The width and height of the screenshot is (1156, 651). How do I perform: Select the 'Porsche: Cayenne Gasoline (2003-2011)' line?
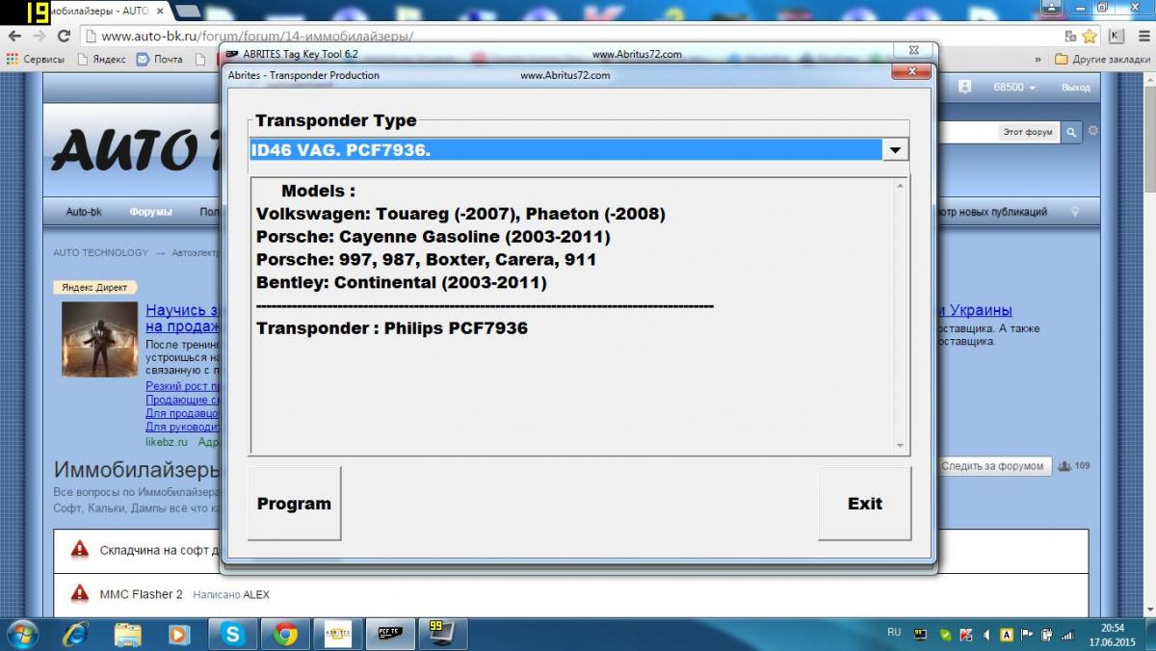(433, 237)
